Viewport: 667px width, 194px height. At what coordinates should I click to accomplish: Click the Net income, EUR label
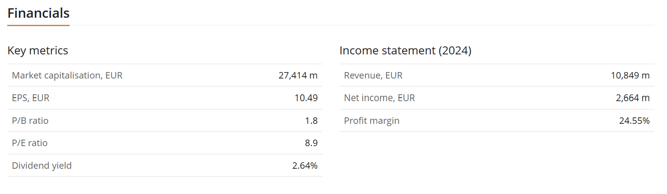[379, 98]
